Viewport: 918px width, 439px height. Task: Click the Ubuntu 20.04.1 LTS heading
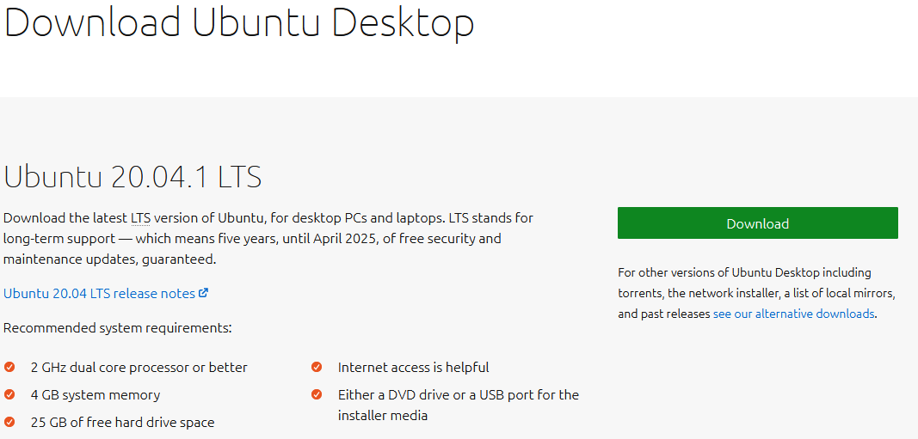click(x=132, y=177)
